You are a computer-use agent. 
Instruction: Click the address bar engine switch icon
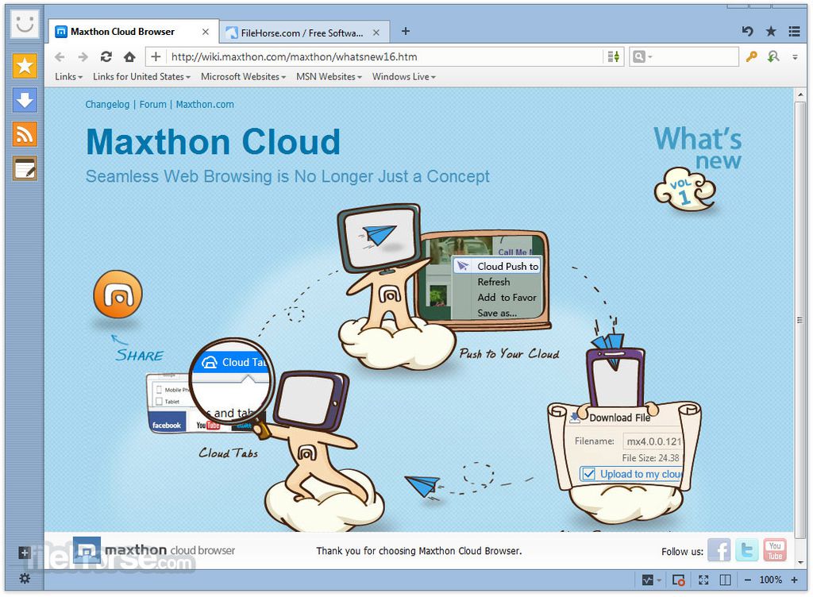(614, 56)
